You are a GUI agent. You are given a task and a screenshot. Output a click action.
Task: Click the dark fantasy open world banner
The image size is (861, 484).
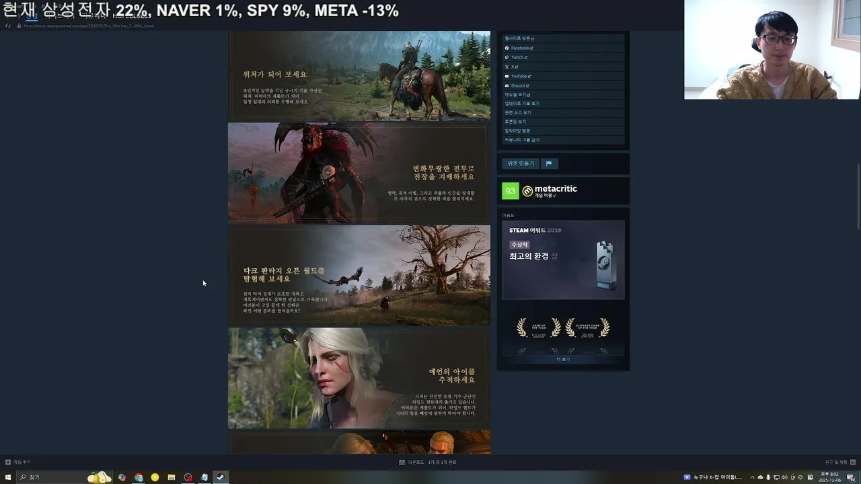click(359, 276)
